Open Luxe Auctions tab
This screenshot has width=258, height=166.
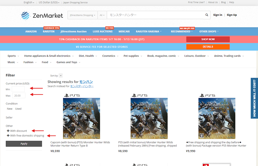pyautogui.click(x=102, y=32)
